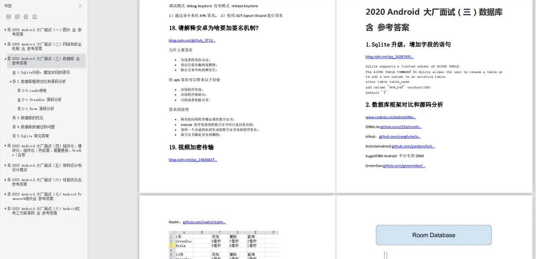The image size is (536, 259).
Task: Go to bookmark 2-1.Room 源码分析
Action: point(38,109)
